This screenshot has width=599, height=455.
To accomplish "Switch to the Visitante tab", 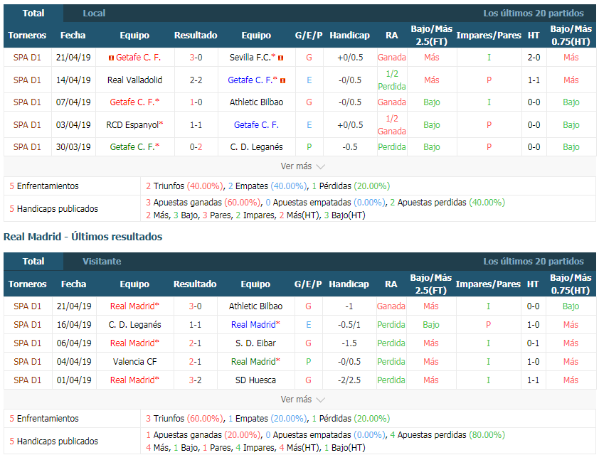I will pos(102,262).
